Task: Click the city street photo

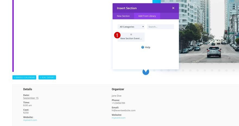Action: 209,31
